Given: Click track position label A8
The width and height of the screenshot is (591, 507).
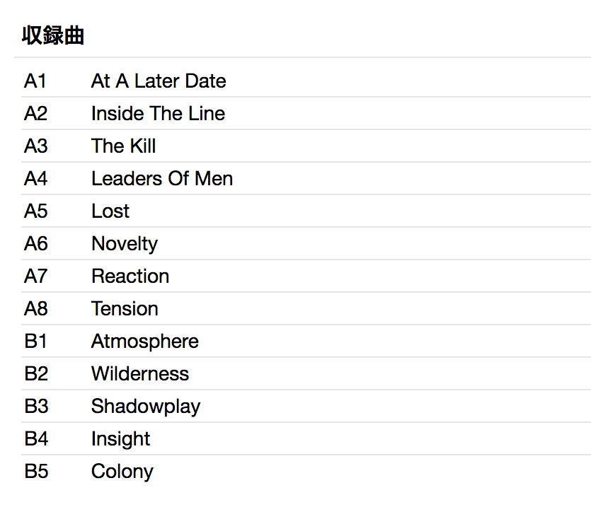Looking at the screenshot, I should (x=36, y=309).
